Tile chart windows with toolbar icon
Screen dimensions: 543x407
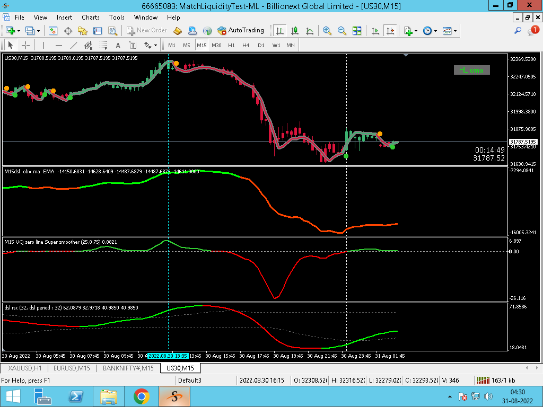tap(357, 31)
